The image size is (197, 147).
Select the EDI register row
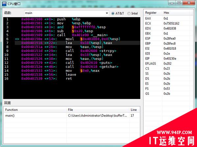tap(168, 54)
